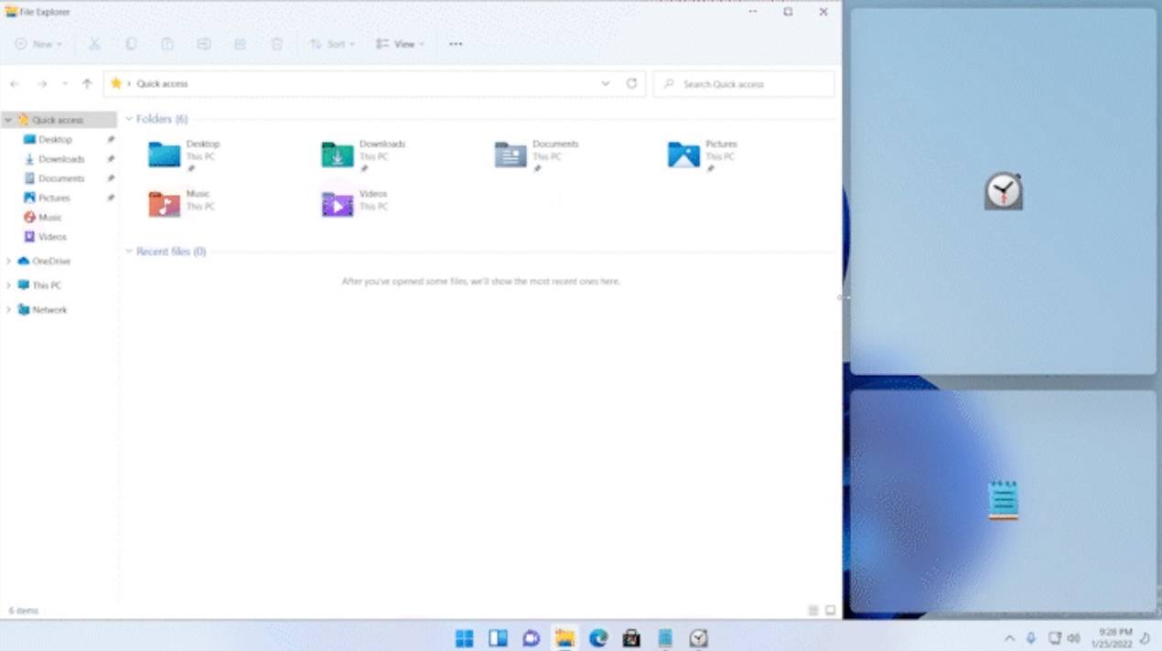Open the Sort dropdown

coord(332,43)
